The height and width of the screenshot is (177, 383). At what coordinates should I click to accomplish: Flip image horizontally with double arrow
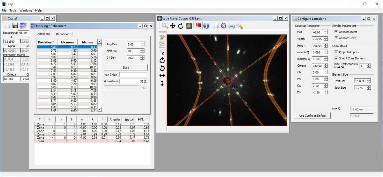[162, 76]
